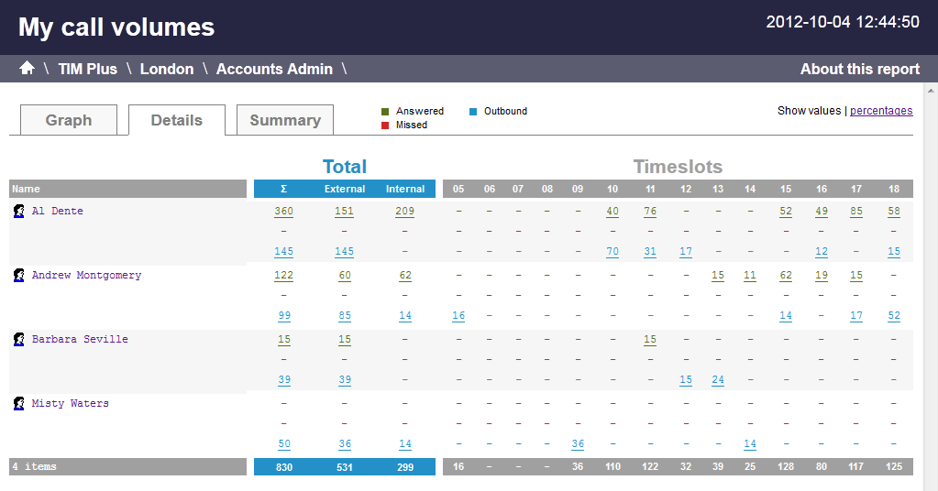Click the home icon in breadcrumb
Image resolution: width=938 pixels, height=491 pixels.
pos(27,69)
